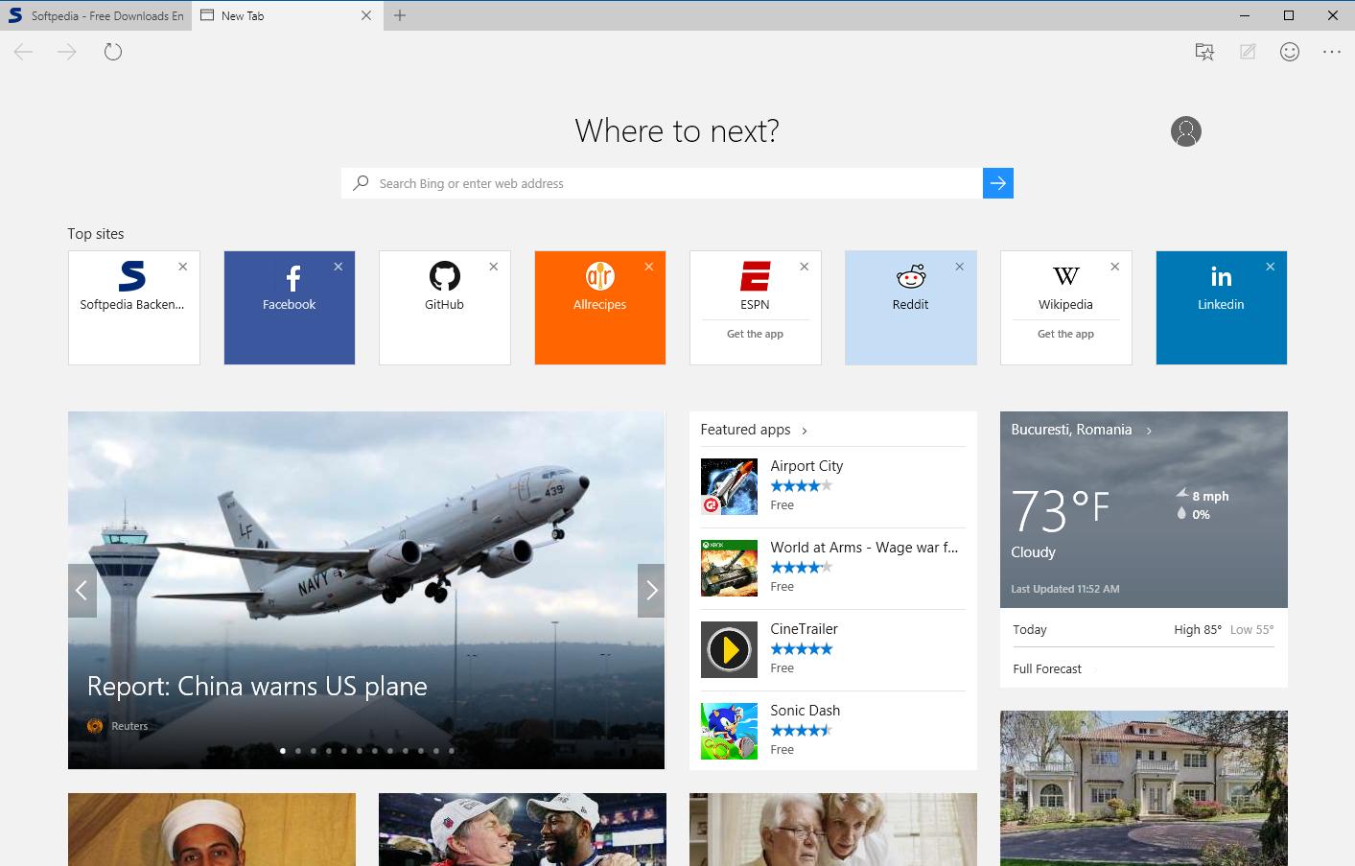Click the search submit arrow
The image size is (1355, 866).
coord(997,182)
